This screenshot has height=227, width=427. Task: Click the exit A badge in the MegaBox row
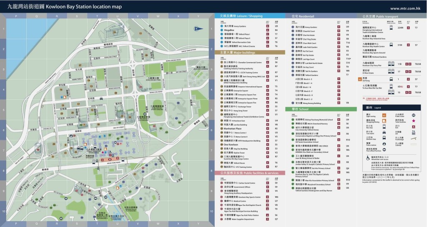[x=268, y=30]
